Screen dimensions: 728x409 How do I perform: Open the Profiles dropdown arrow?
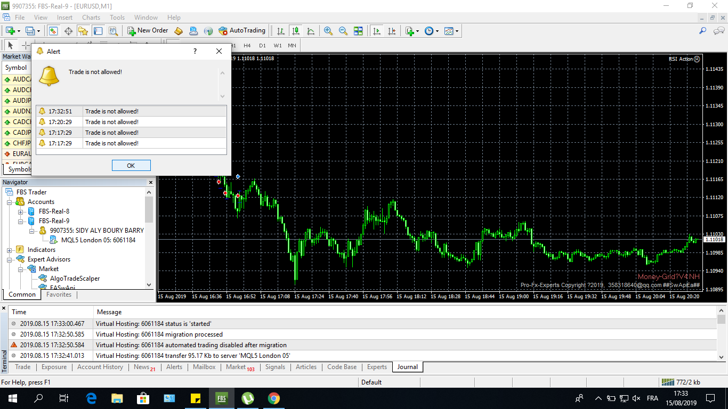[38, 31]
